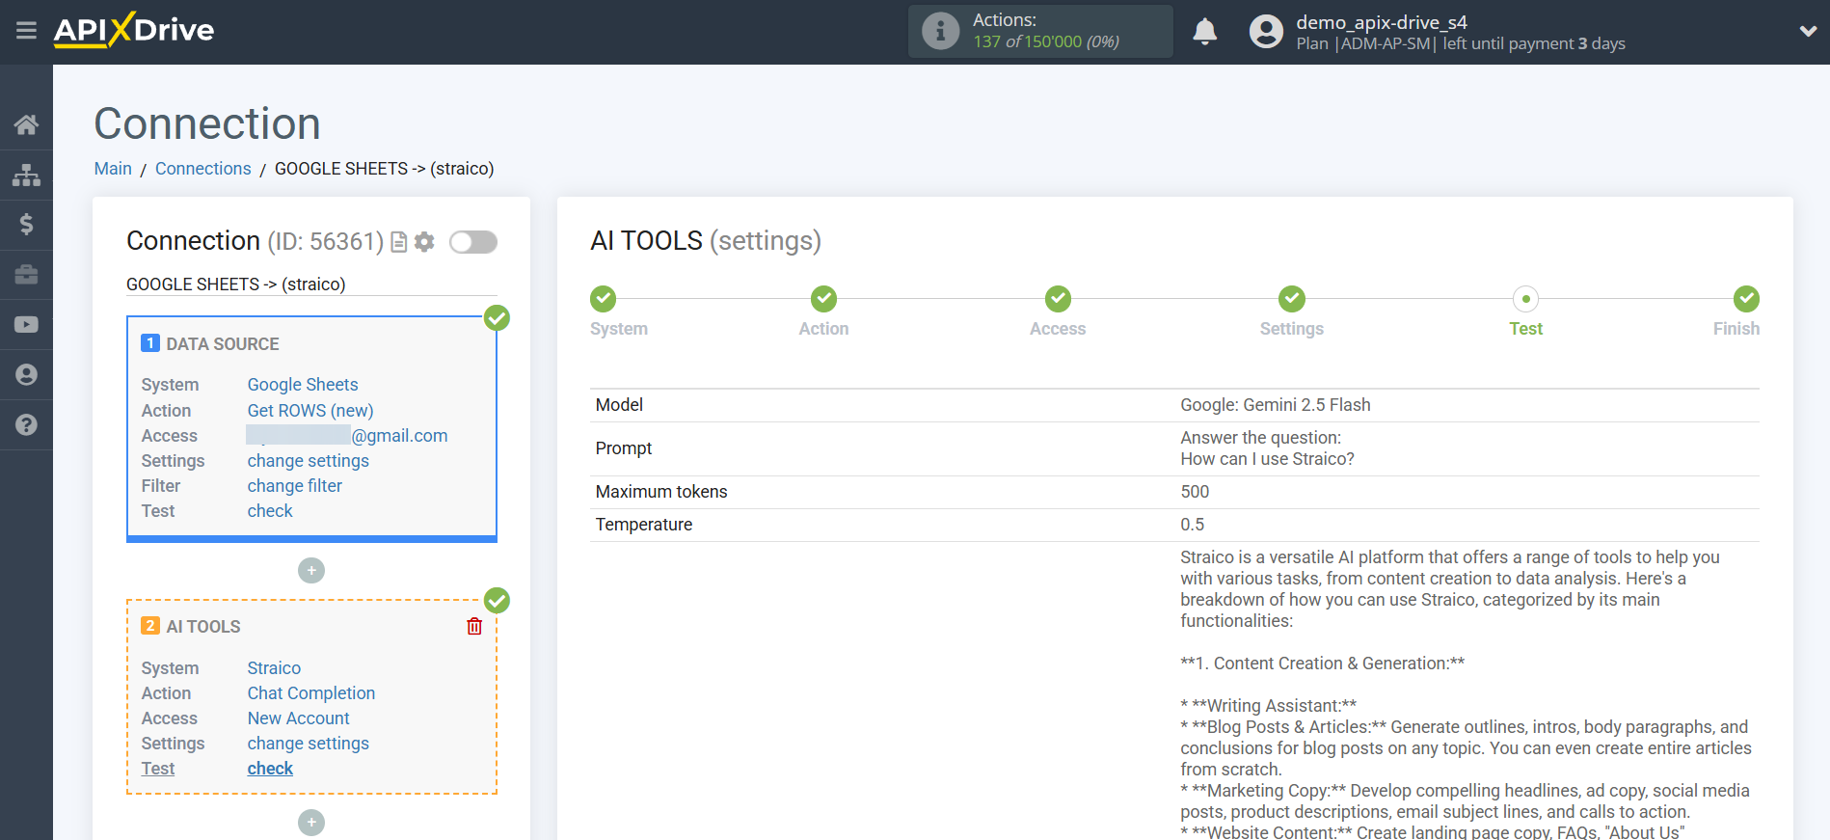The width and height of the screenshot is (1830, 840).
Task: Open the connections sitemap icon in sidebar
Action: tap(26, 175)
